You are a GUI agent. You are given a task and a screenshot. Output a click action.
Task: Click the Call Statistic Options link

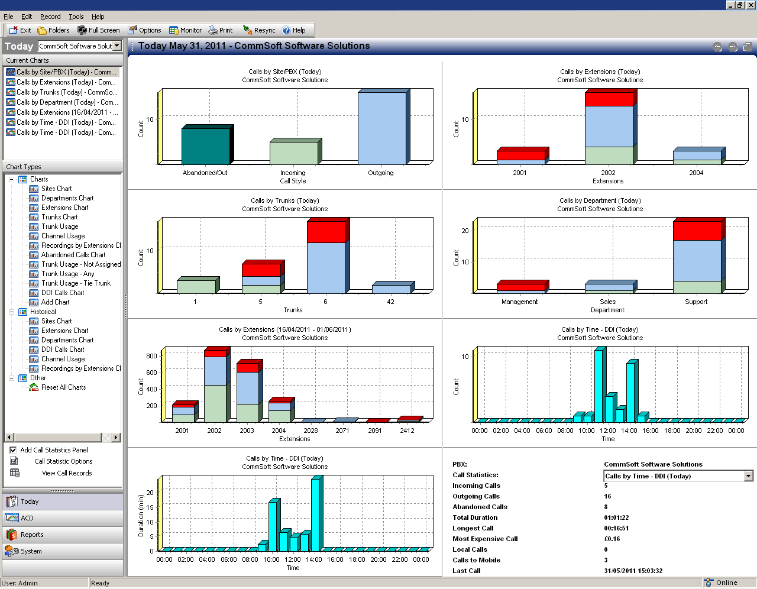coord(63,461)
